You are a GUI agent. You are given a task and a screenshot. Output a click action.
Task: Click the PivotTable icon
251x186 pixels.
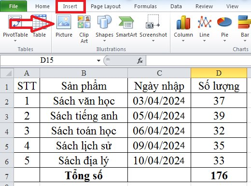(x=15, y=22)
